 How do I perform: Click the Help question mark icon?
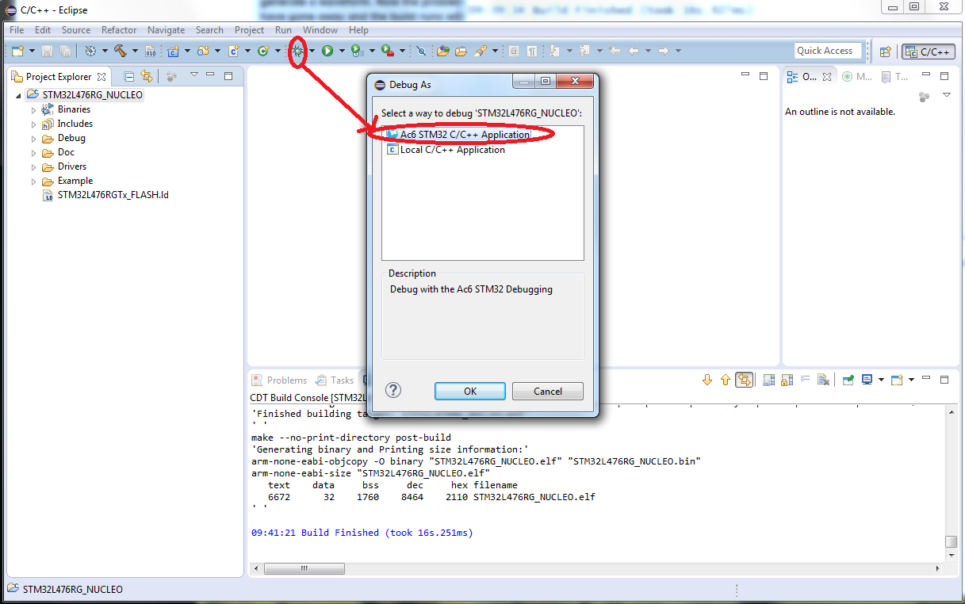click(393, 390)
